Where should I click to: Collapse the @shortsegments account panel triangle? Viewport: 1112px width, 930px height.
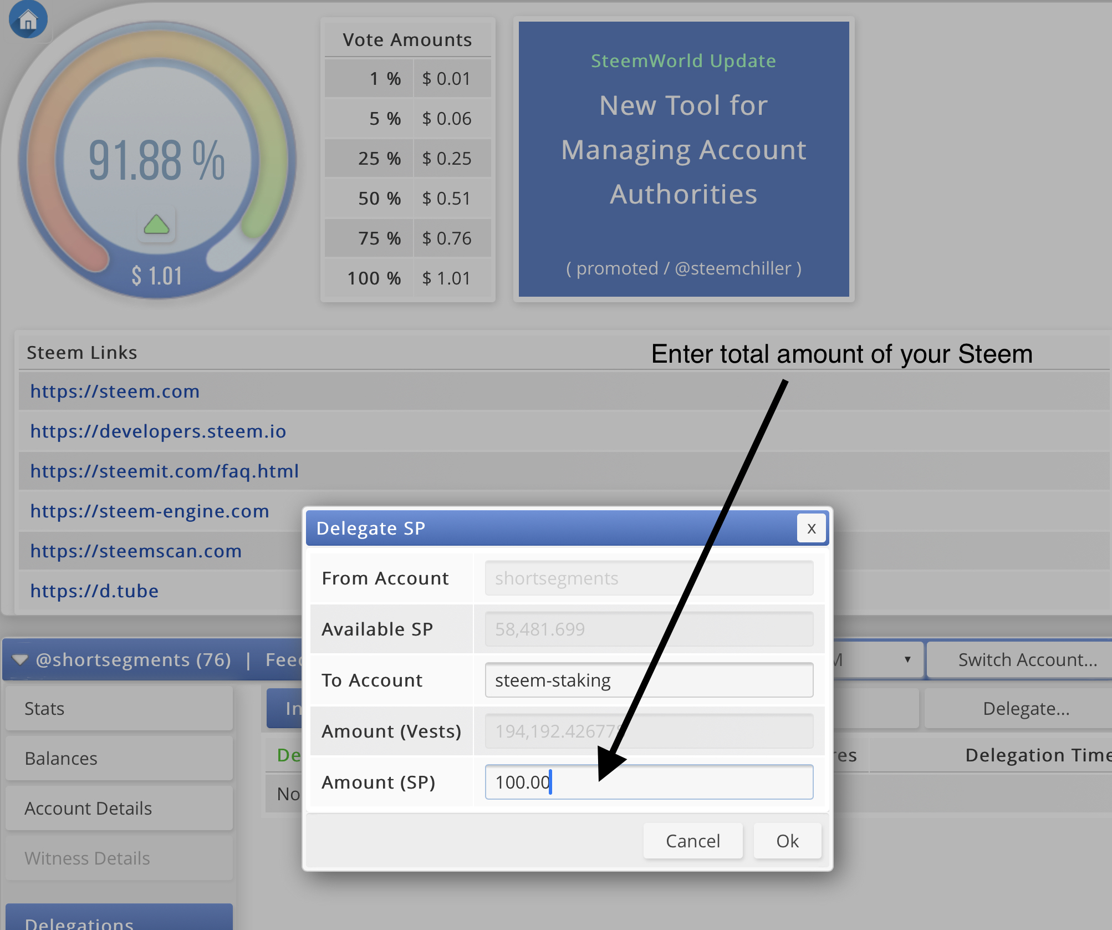click(20, 659)
